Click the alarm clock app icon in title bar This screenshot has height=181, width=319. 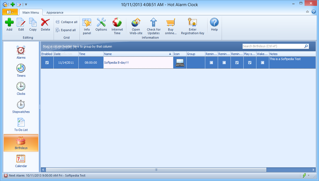click(5, 4)
